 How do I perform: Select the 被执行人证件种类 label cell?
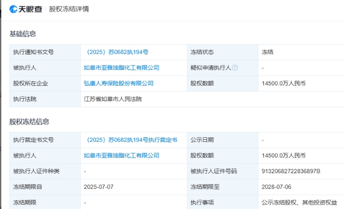pos(45,171)
